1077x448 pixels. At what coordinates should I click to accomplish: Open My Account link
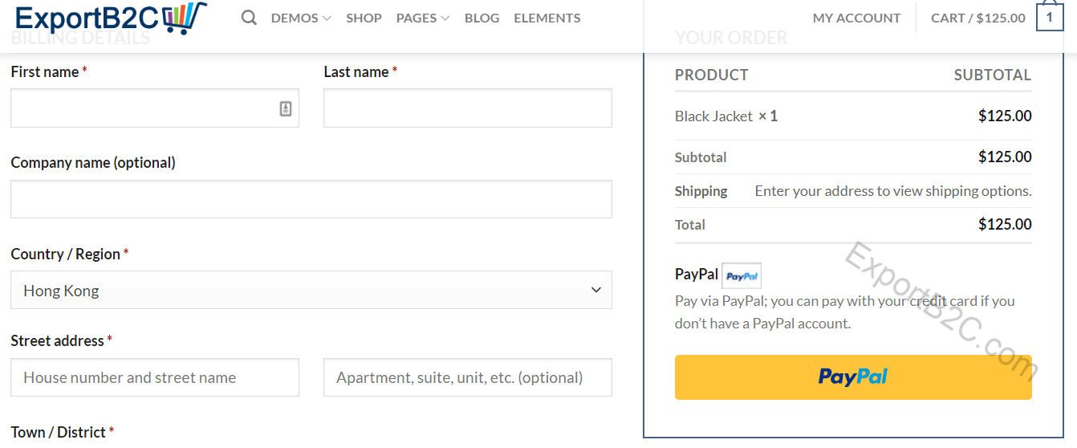tap(856, 18)
